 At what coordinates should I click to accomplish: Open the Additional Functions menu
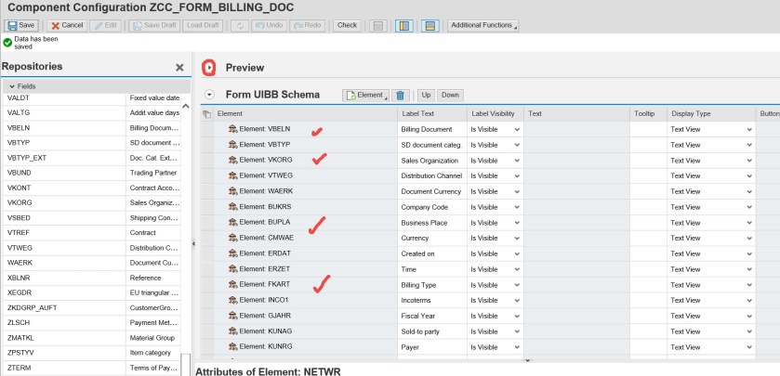483,25
